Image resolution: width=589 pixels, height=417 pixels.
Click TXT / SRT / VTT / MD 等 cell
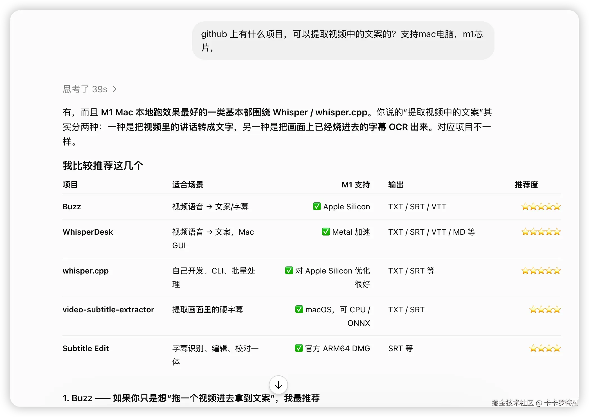point(432,232)
